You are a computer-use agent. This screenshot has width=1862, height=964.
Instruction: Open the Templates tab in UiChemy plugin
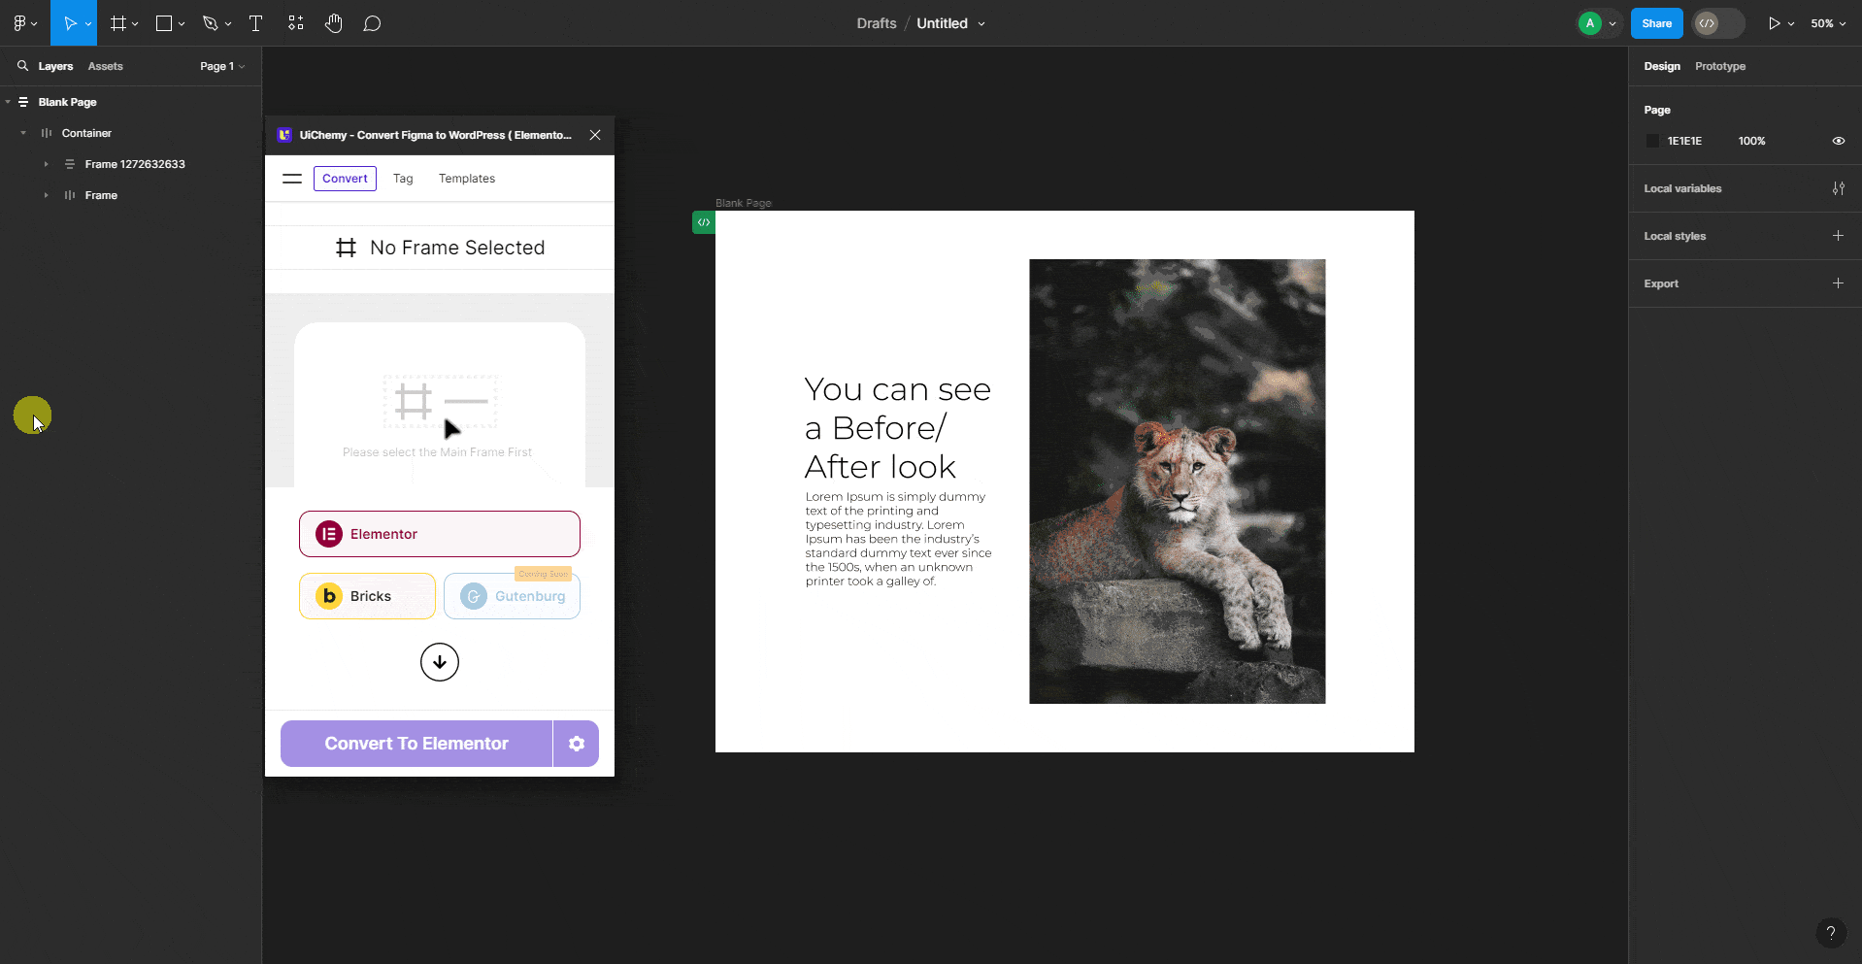click(466, 179)
